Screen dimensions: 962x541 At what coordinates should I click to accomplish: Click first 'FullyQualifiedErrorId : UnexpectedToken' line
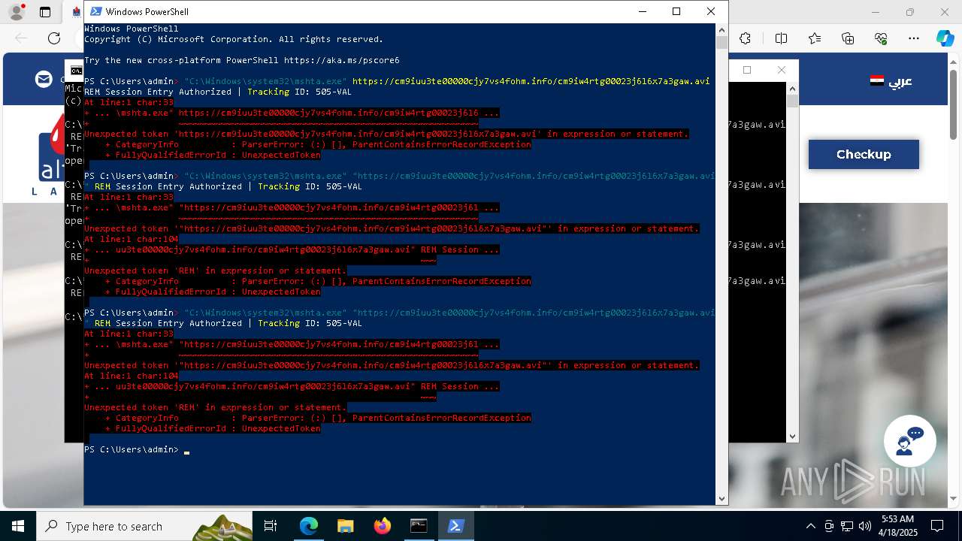coord(213,155)
